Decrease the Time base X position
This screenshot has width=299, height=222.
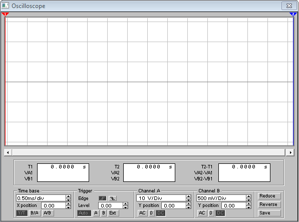pyautogui.click(x=68, y=207)
